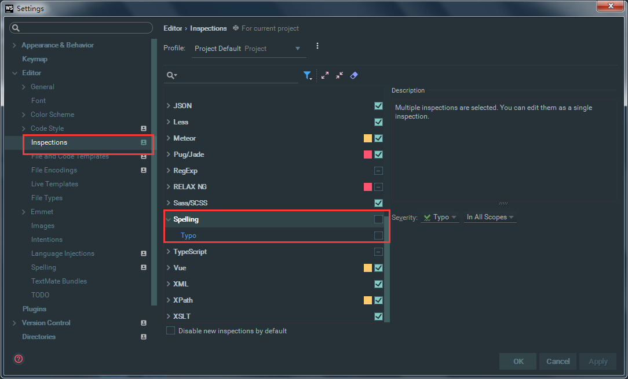Toggle the Meteor inspections checkbox
The height and width of the screenshot is (379, 628).
(x=378, y=138)
